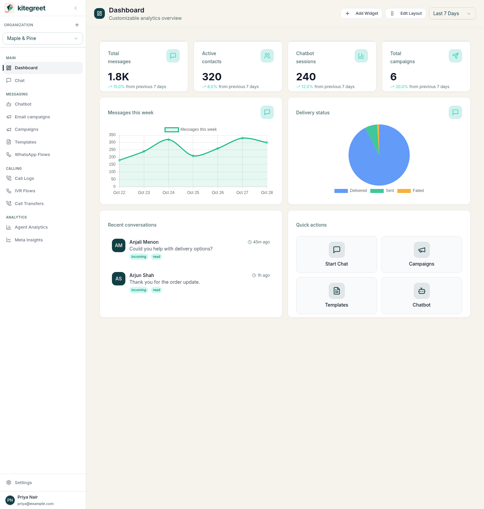Click the AS avatar for Arjun Shah
The height and width of the screenshot is (509, 484).
click(x=119, y=279)
